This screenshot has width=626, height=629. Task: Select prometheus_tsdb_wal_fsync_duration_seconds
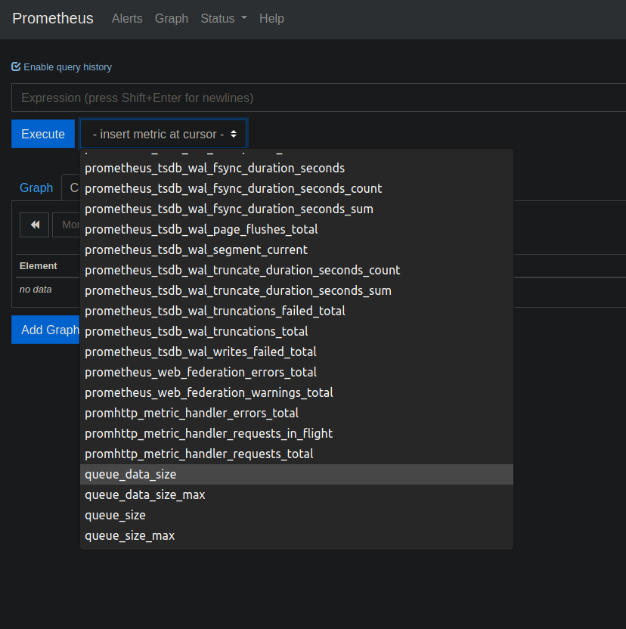pyautogui.click(x=296, y=168)
